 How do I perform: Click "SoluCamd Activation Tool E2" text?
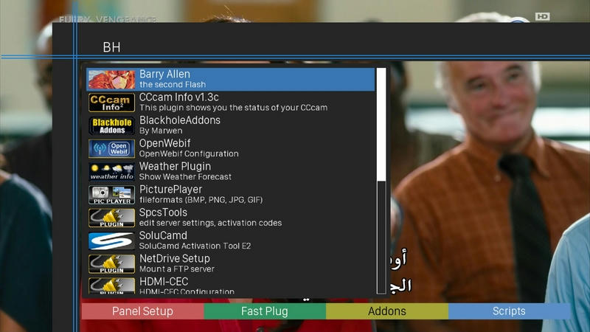click(195, 246)
